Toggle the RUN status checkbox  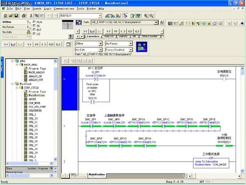click(x=34, y=22)
